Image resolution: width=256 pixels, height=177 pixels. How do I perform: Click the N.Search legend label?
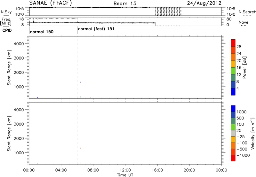pos(247,12)
